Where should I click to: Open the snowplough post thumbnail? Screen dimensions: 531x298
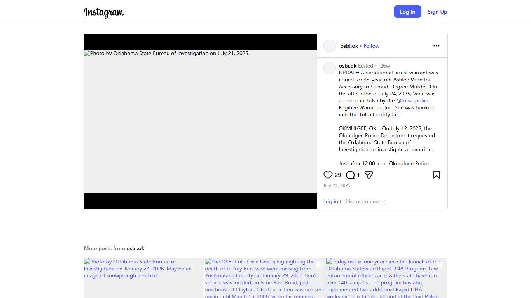[x=144, y=278]
